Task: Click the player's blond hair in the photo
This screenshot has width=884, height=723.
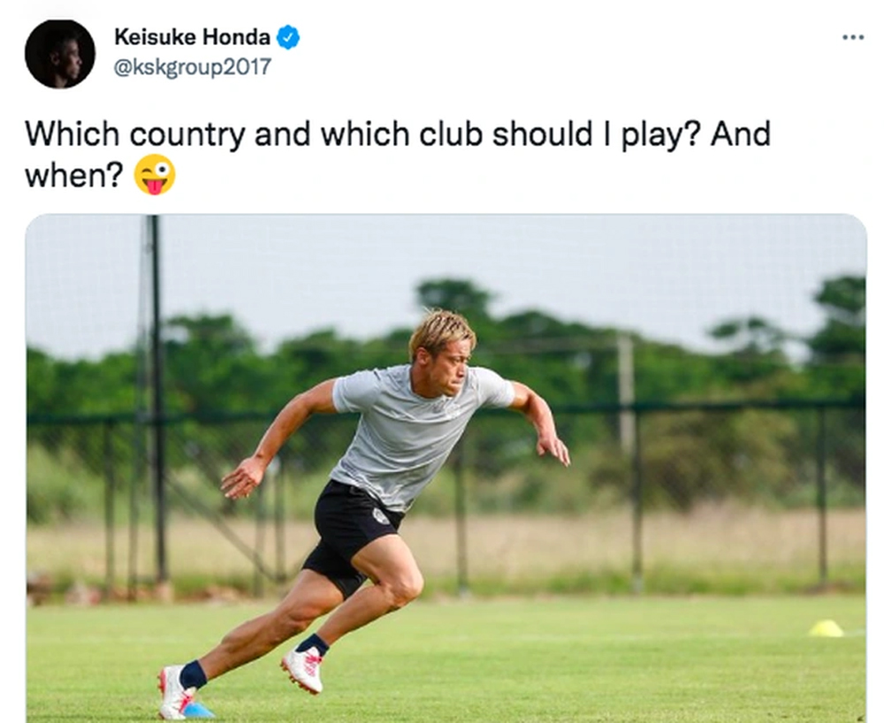Action: click(x=442, y=331)
